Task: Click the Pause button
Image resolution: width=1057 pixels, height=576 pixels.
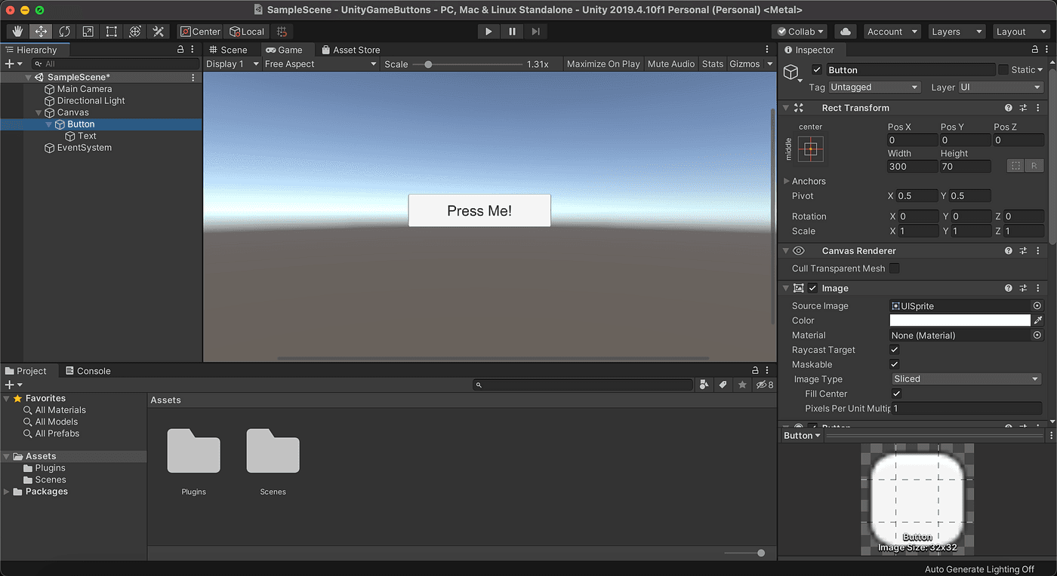Action: 512,31
